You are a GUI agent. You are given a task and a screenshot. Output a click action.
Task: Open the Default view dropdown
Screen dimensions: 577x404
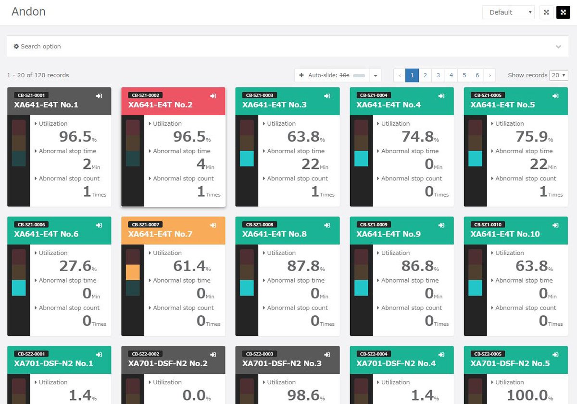509,12
